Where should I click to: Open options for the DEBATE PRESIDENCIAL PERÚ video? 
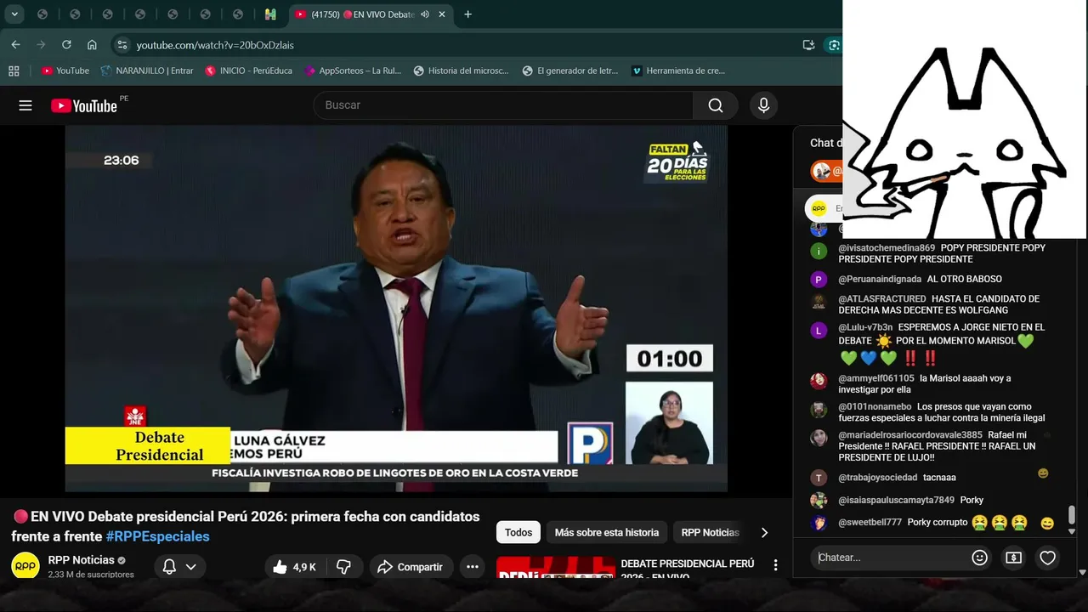pyautogui.click(x=775, y=564)
